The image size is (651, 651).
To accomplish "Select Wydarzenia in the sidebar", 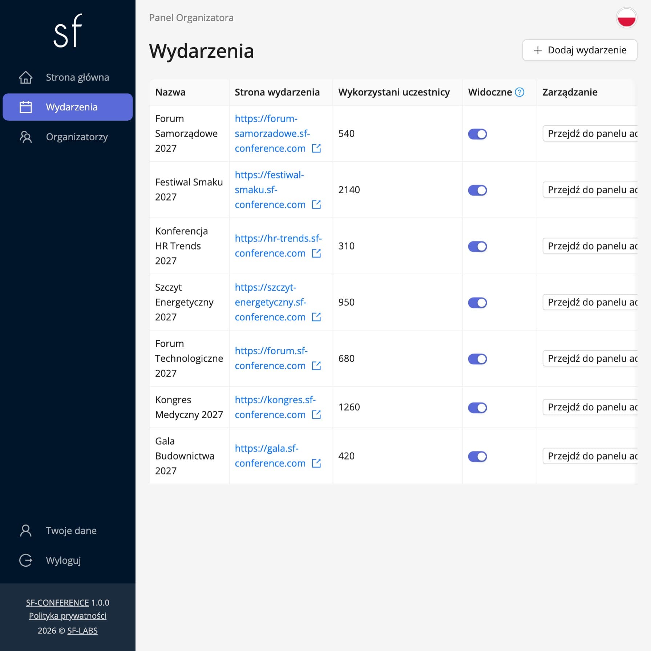I will pyautogui.click(x=68, y=107).
